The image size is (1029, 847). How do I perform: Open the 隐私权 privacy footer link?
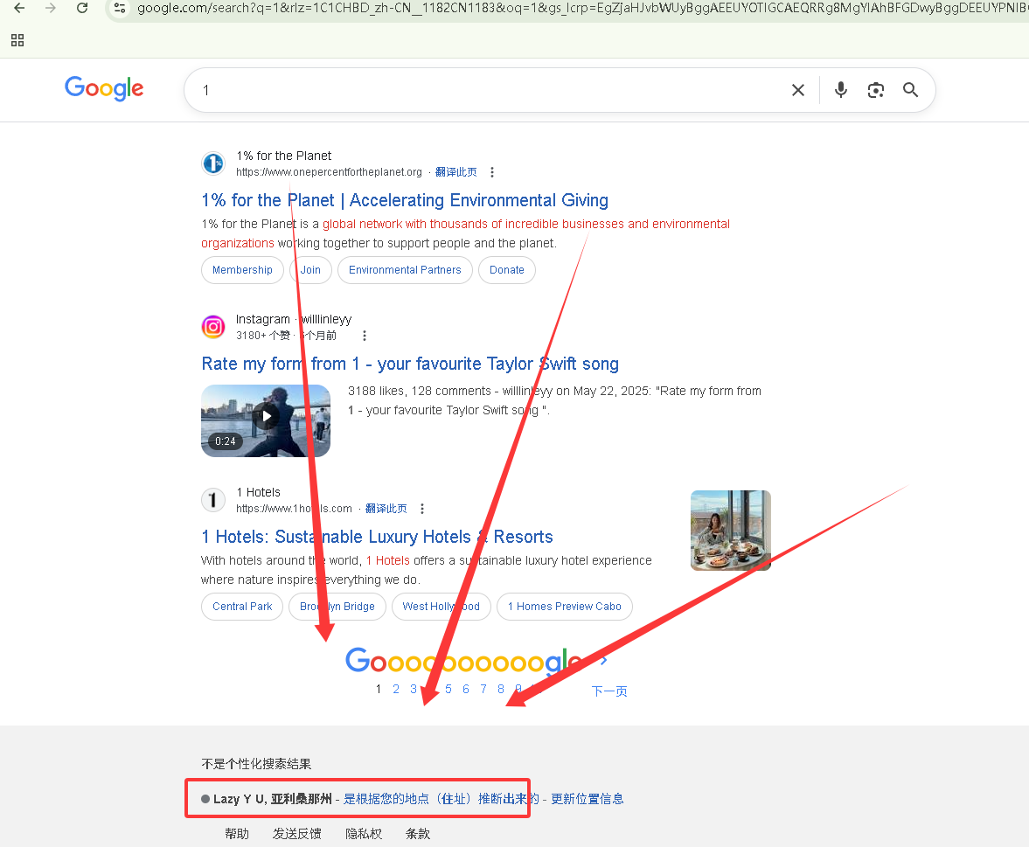coord(364,833)
